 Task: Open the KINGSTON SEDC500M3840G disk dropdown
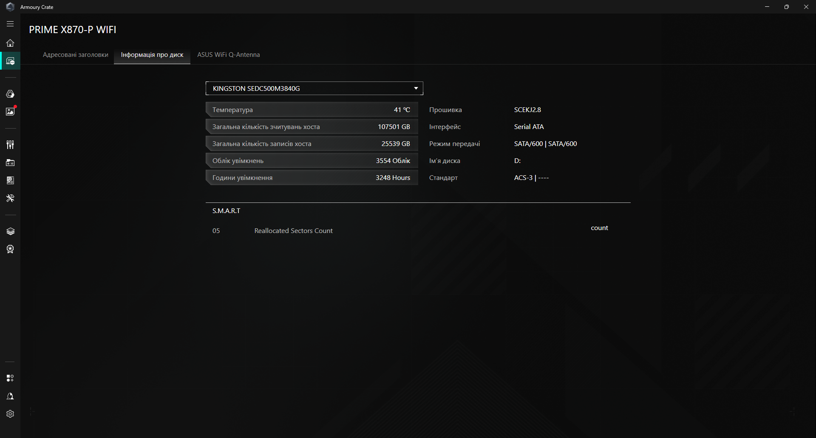coord(314,88)
